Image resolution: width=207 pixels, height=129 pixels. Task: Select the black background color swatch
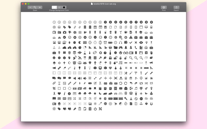click(x=64, y=7)
